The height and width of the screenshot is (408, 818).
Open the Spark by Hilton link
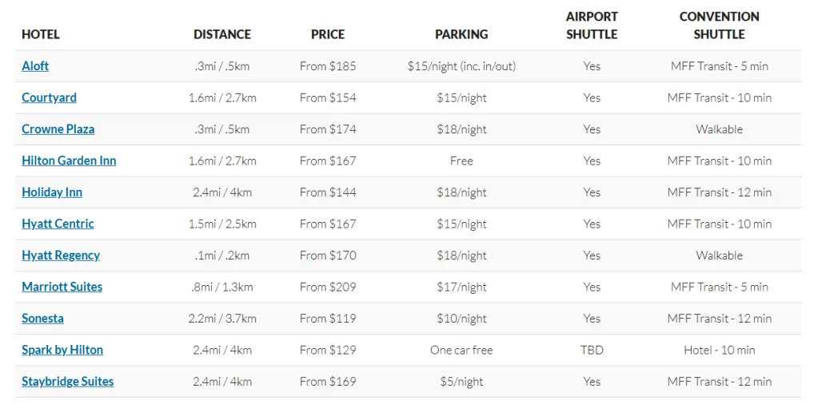click(62, 350)
